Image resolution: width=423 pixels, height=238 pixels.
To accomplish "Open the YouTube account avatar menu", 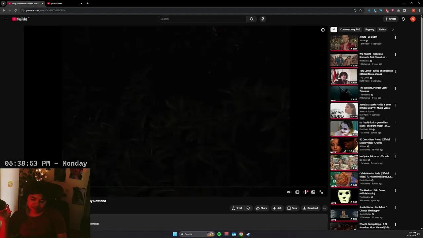I will click(x=413, y=19).
